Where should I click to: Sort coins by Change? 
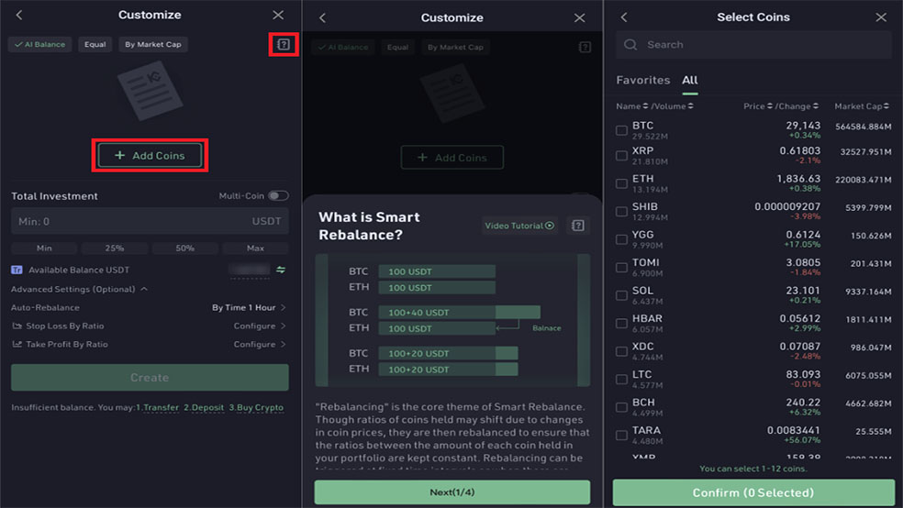point(798,106)
